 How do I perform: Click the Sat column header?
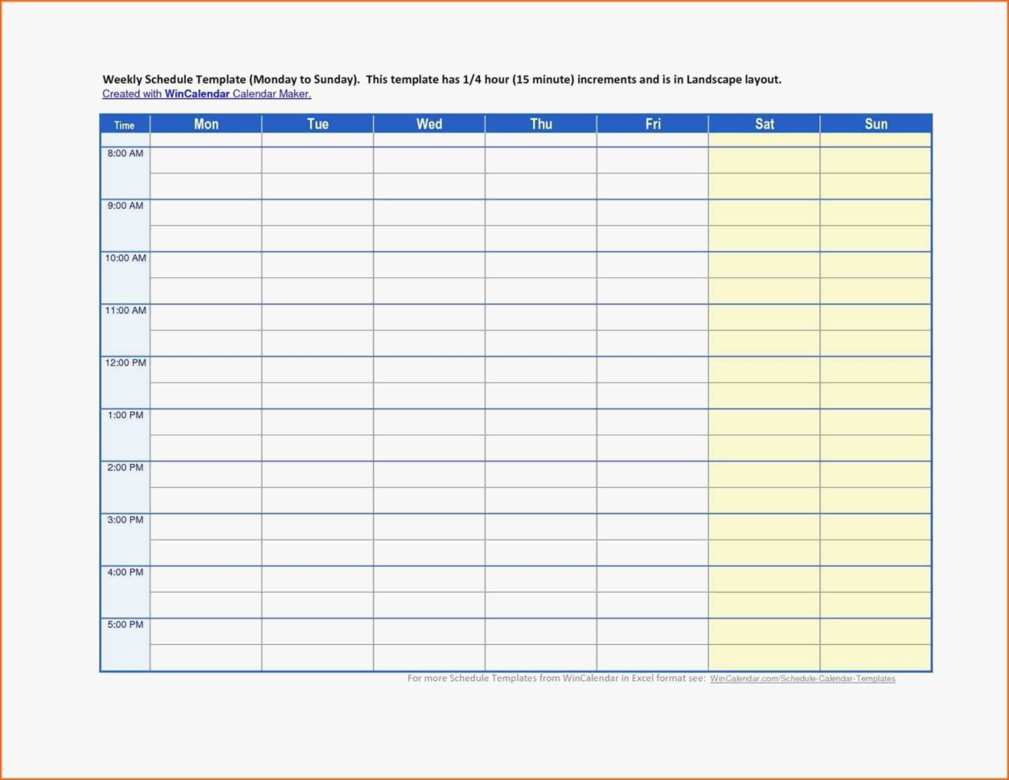[x=764, y=124]
